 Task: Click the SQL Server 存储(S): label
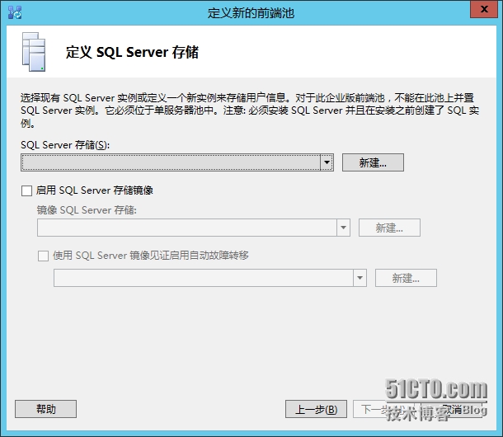[x=65, y=145]
